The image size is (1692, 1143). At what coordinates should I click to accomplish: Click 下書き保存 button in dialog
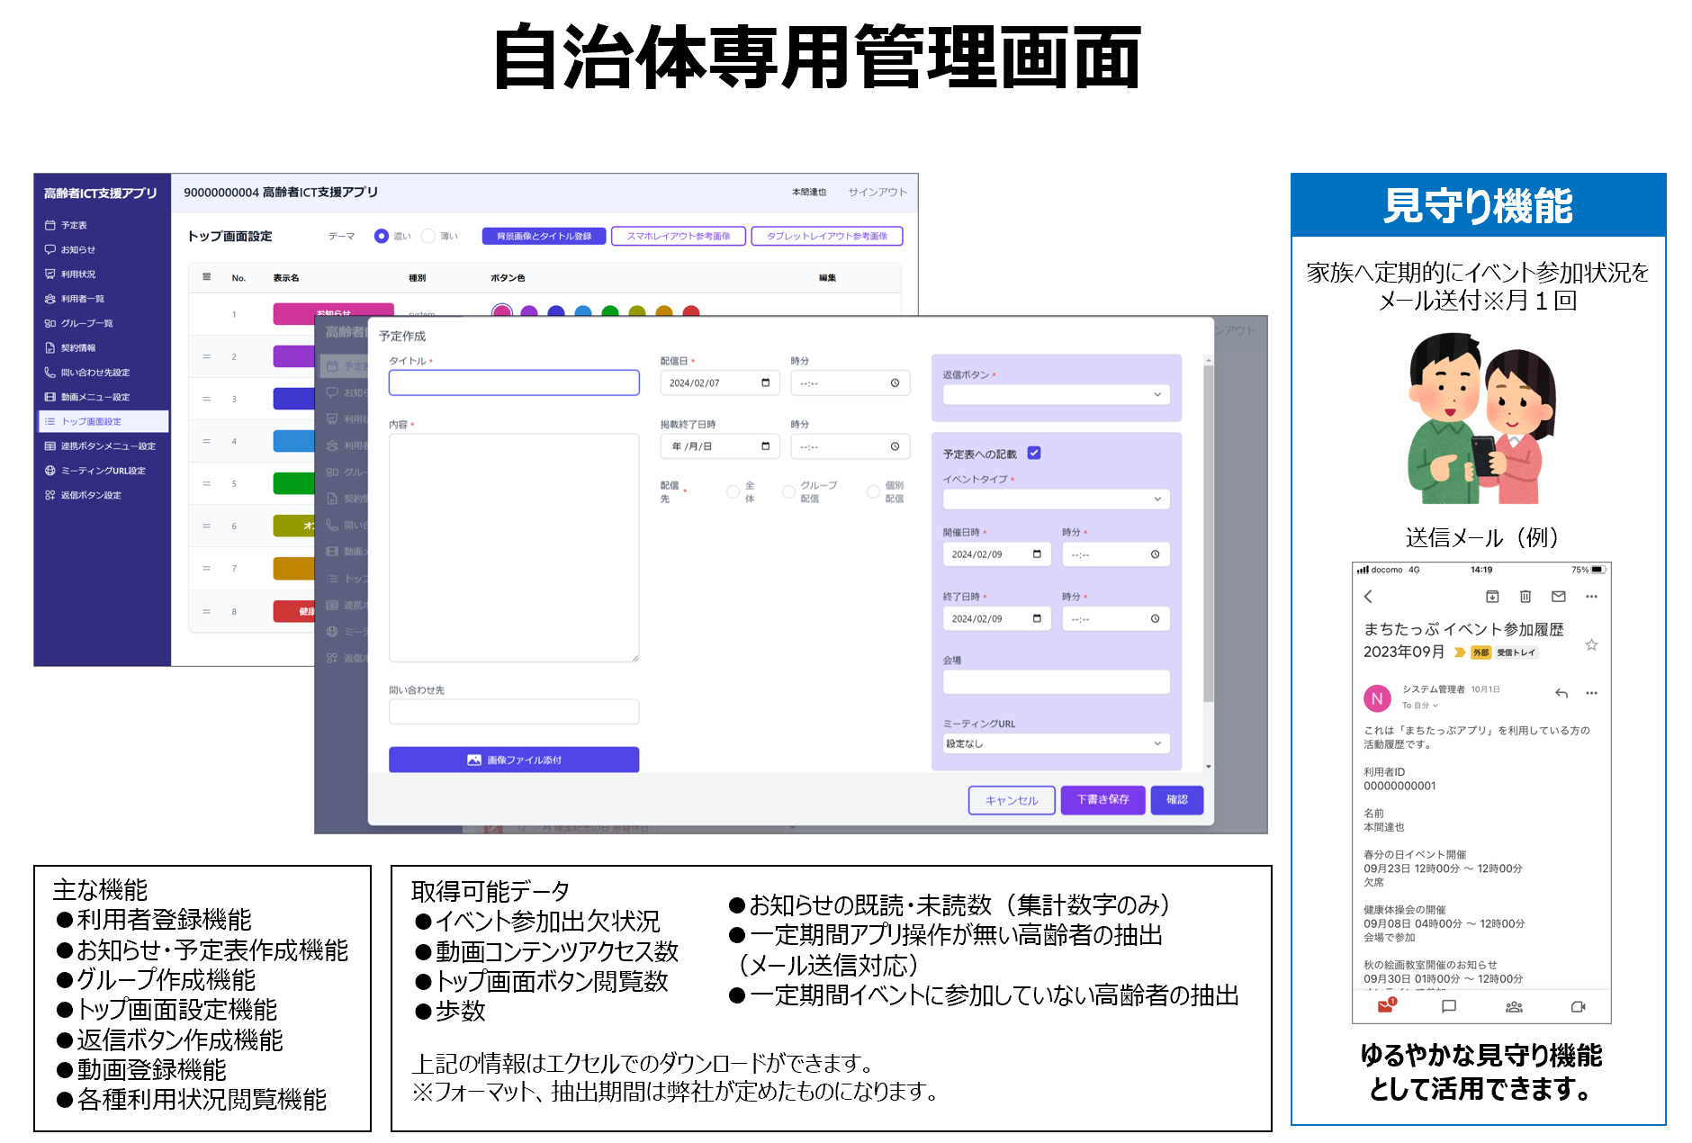pos(1103,799)
